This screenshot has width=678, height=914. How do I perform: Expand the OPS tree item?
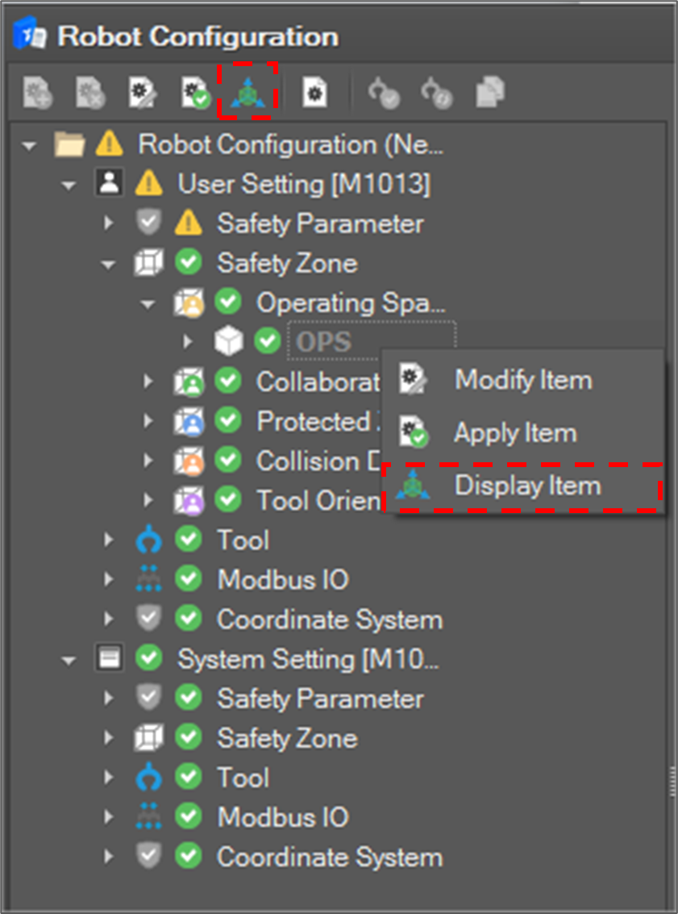(x=188, y=342)
